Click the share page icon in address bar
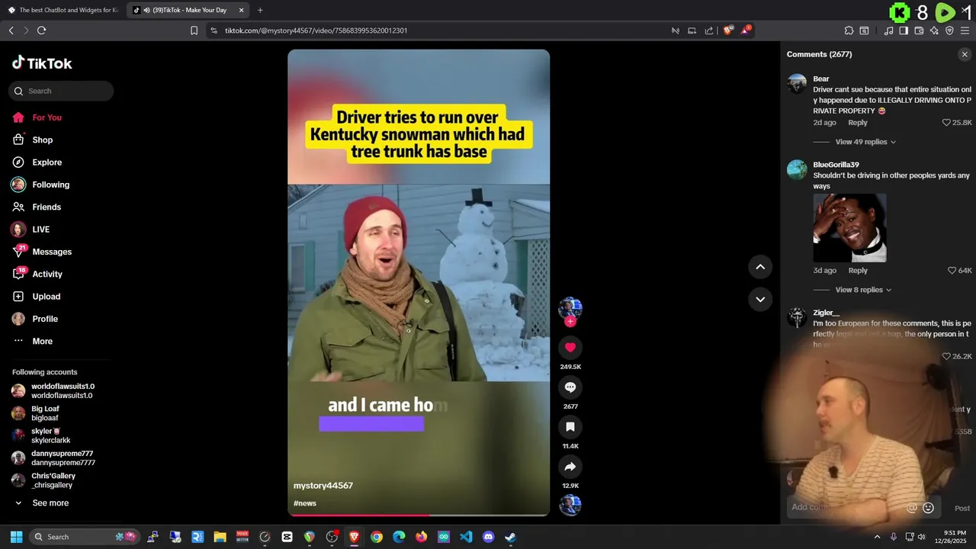The image size is (976, 549). (709, 30)
